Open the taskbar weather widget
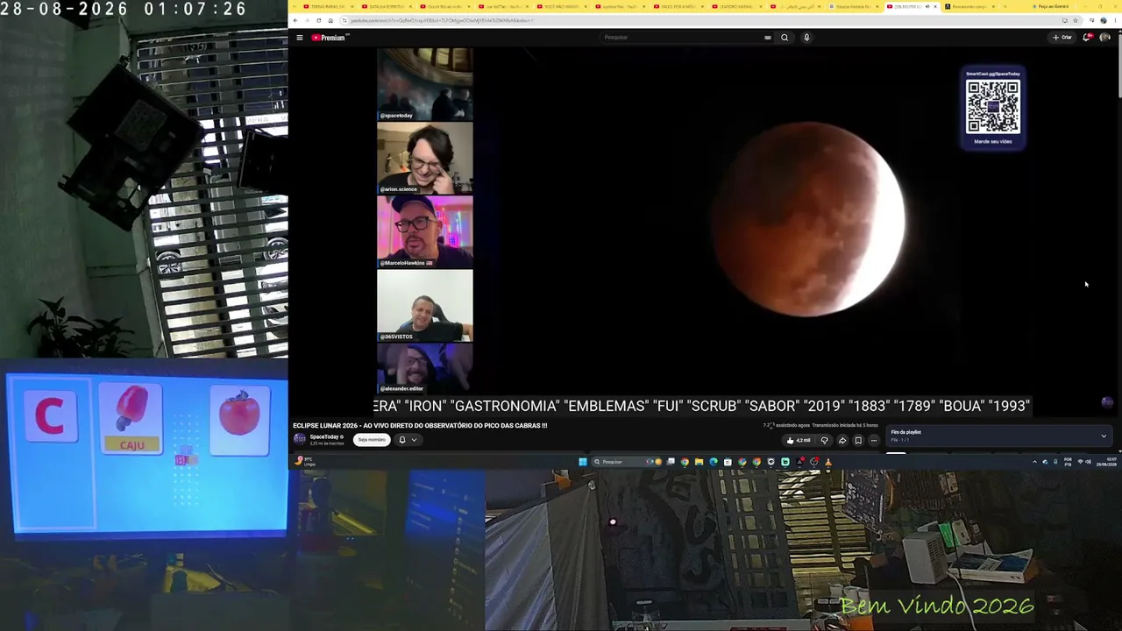1122x631 pixels. pos(304,461)
